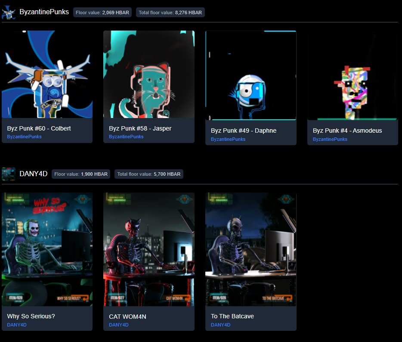Select the title 'To The Batcave'
This screenshot has height=342, width=402.
(232, 316)
